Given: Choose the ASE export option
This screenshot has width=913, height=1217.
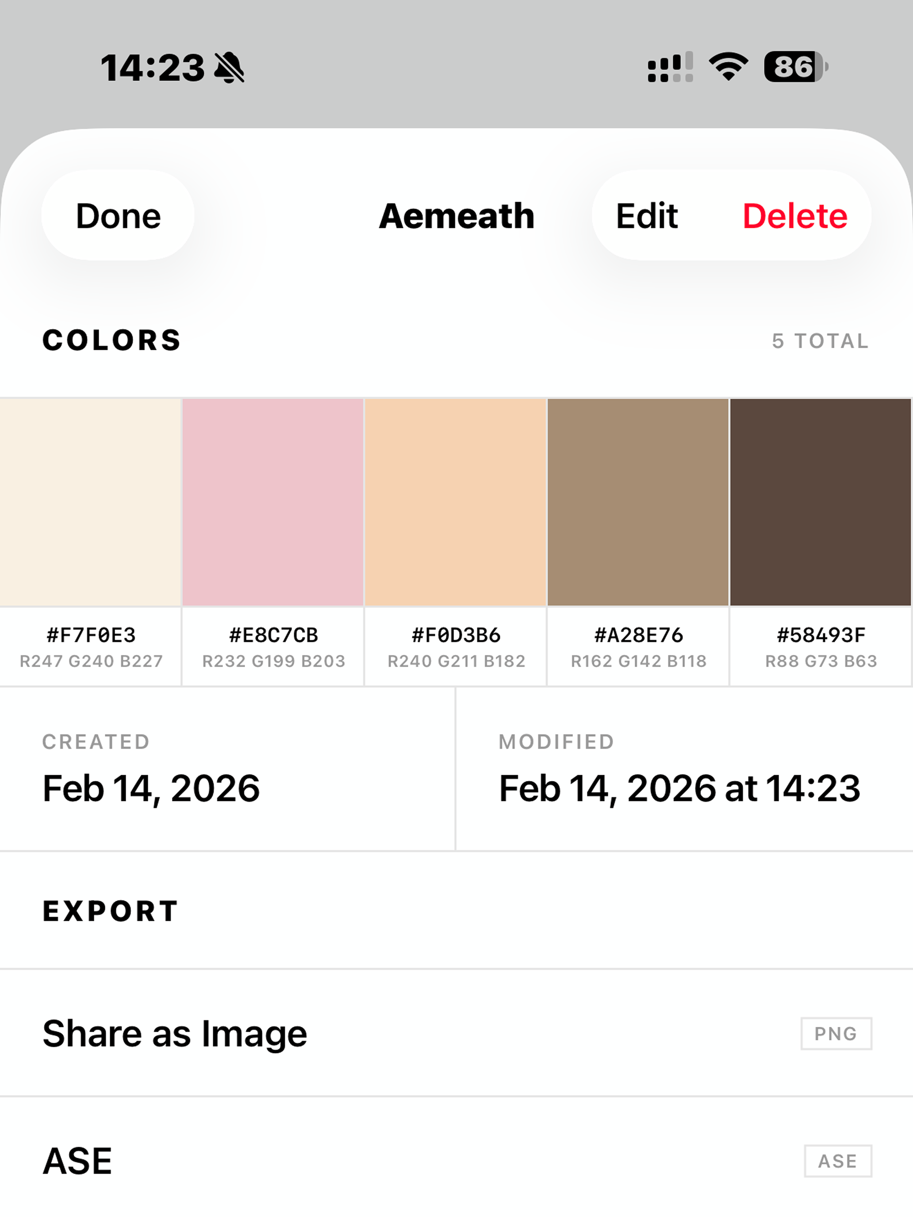Looking at the screenshot, I should click(77, 1161).
